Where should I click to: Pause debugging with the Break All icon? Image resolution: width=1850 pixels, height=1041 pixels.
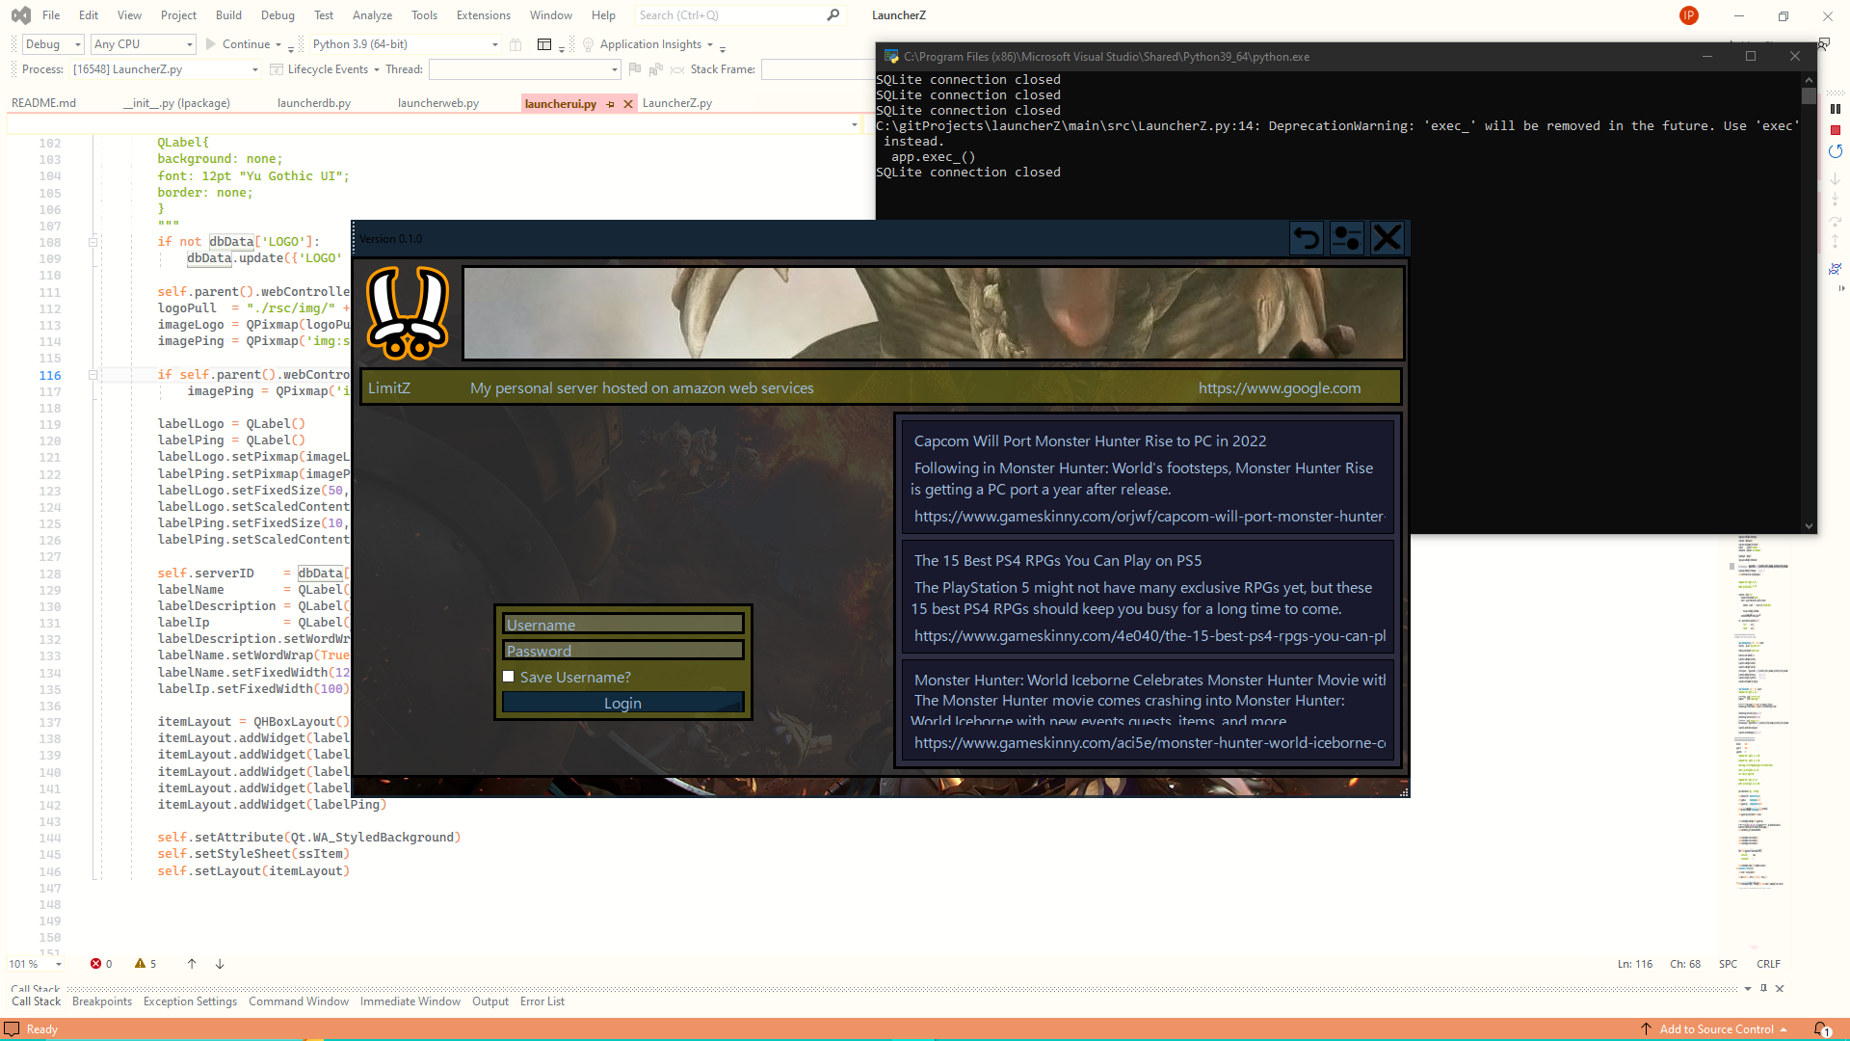point(1836,109)
